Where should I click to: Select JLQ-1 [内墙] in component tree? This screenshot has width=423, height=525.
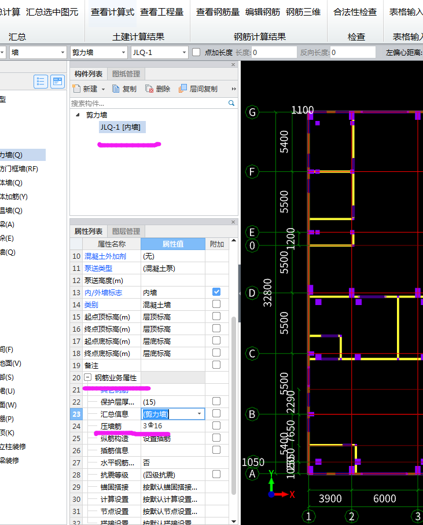click(121, 127)
